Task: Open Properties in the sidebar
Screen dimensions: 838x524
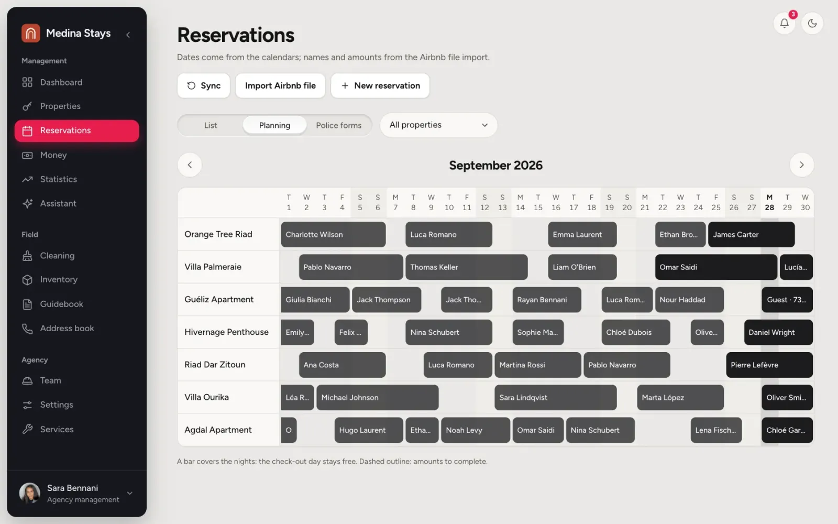Action: (x=76, y=106)
